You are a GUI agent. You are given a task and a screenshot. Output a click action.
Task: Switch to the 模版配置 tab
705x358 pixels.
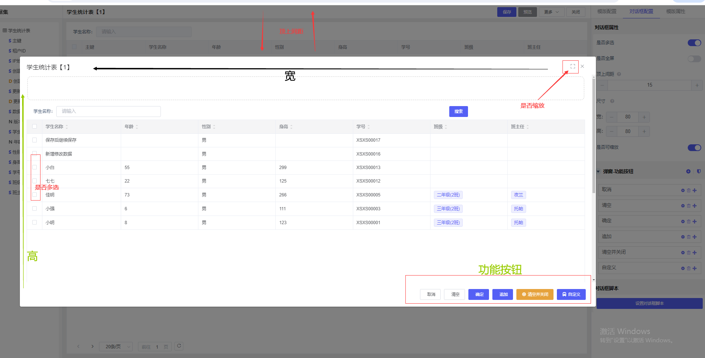point(606,12)
